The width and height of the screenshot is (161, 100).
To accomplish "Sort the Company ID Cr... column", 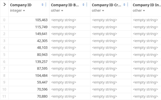I will (x=125, y=5).
